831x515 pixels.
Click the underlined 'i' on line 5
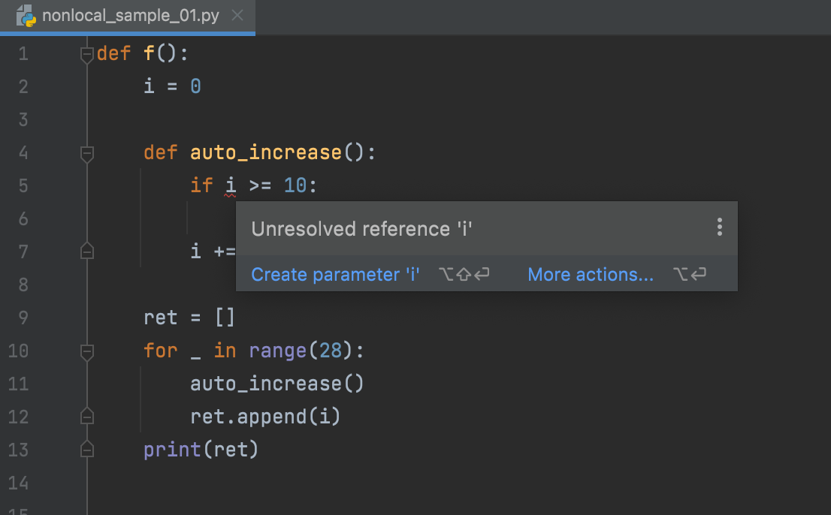230,185
